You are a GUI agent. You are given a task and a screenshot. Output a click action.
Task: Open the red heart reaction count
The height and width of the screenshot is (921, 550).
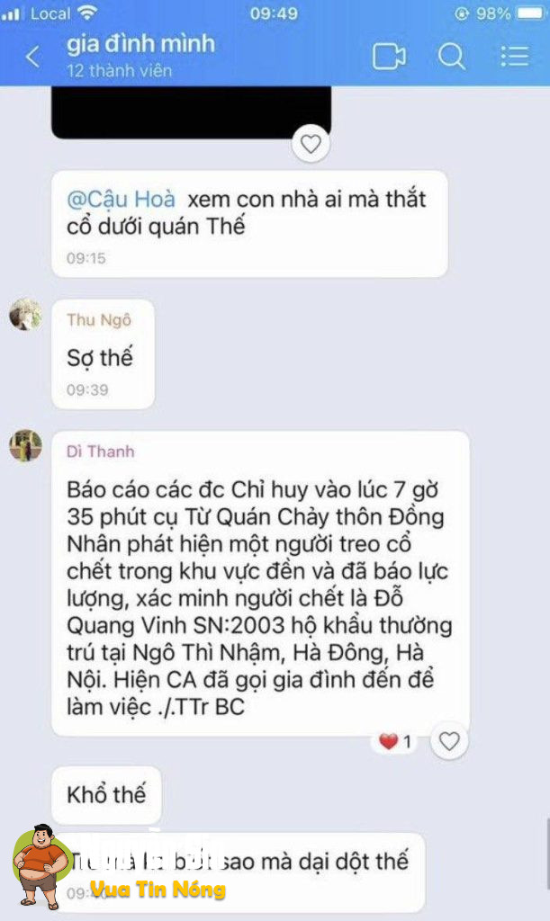395,741
